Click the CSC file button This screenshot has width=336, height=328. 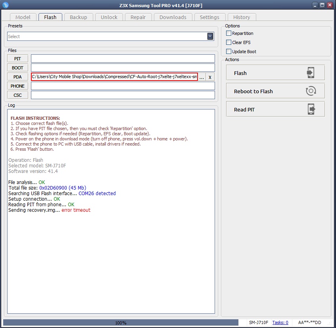click(17, 95)
